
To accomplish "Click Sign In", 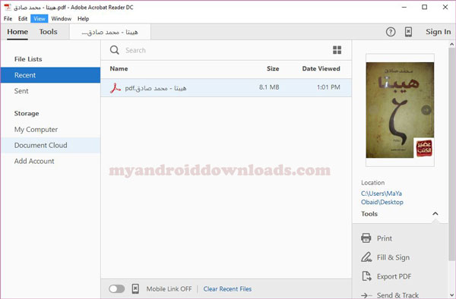I will coord(439,32).
